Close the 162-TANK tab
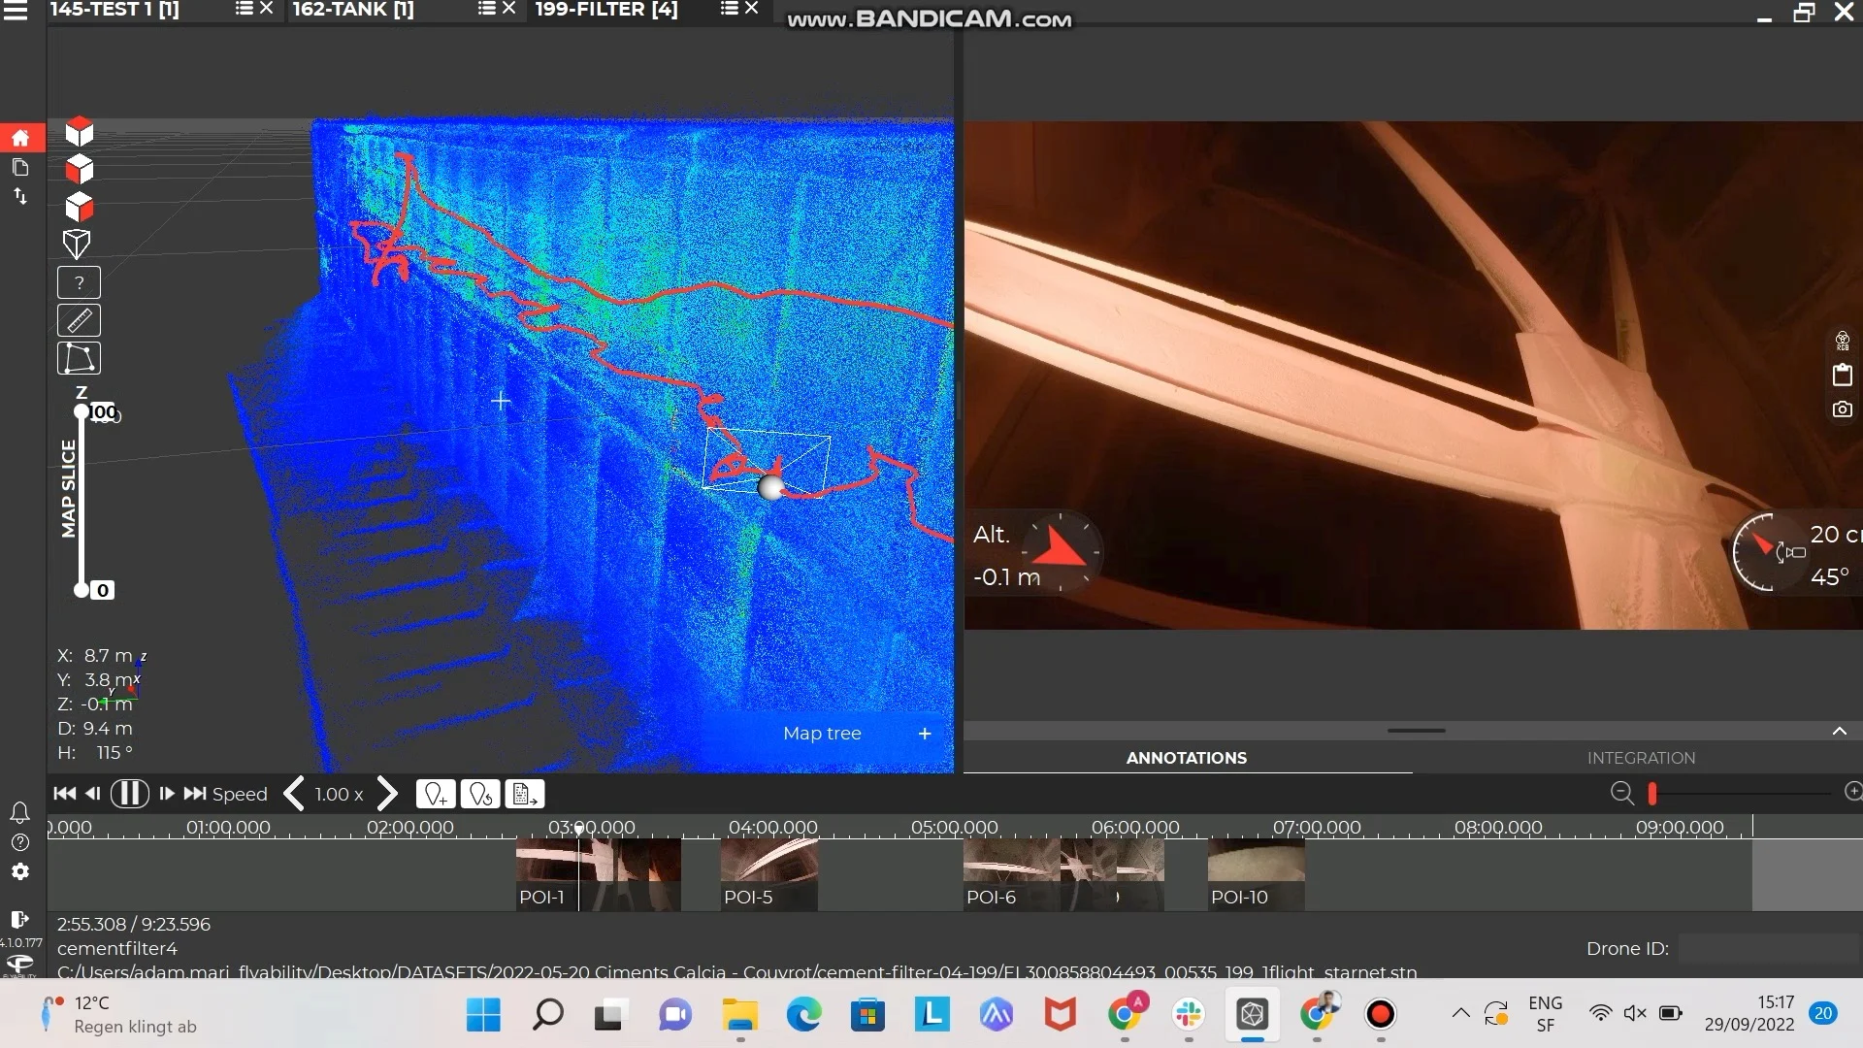This screenshot has height=1048, width=1863. tap(508, 9)
